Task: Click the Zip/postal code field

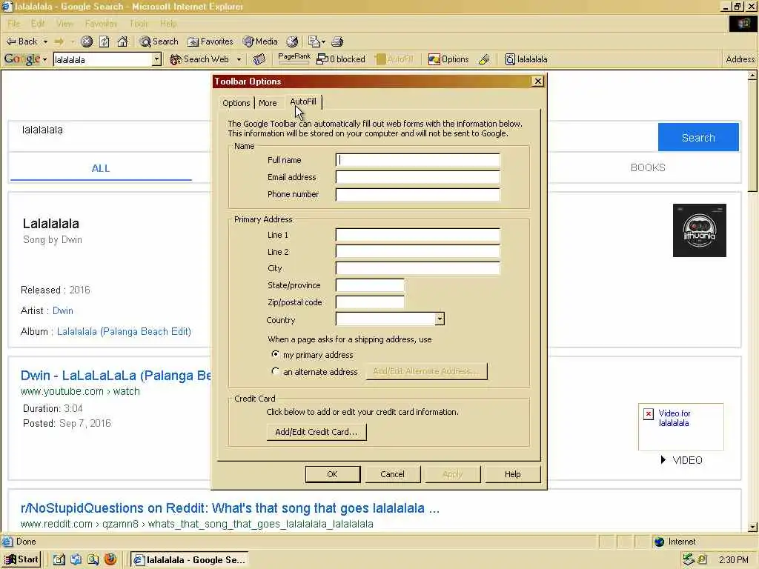Action: point(370,302)
